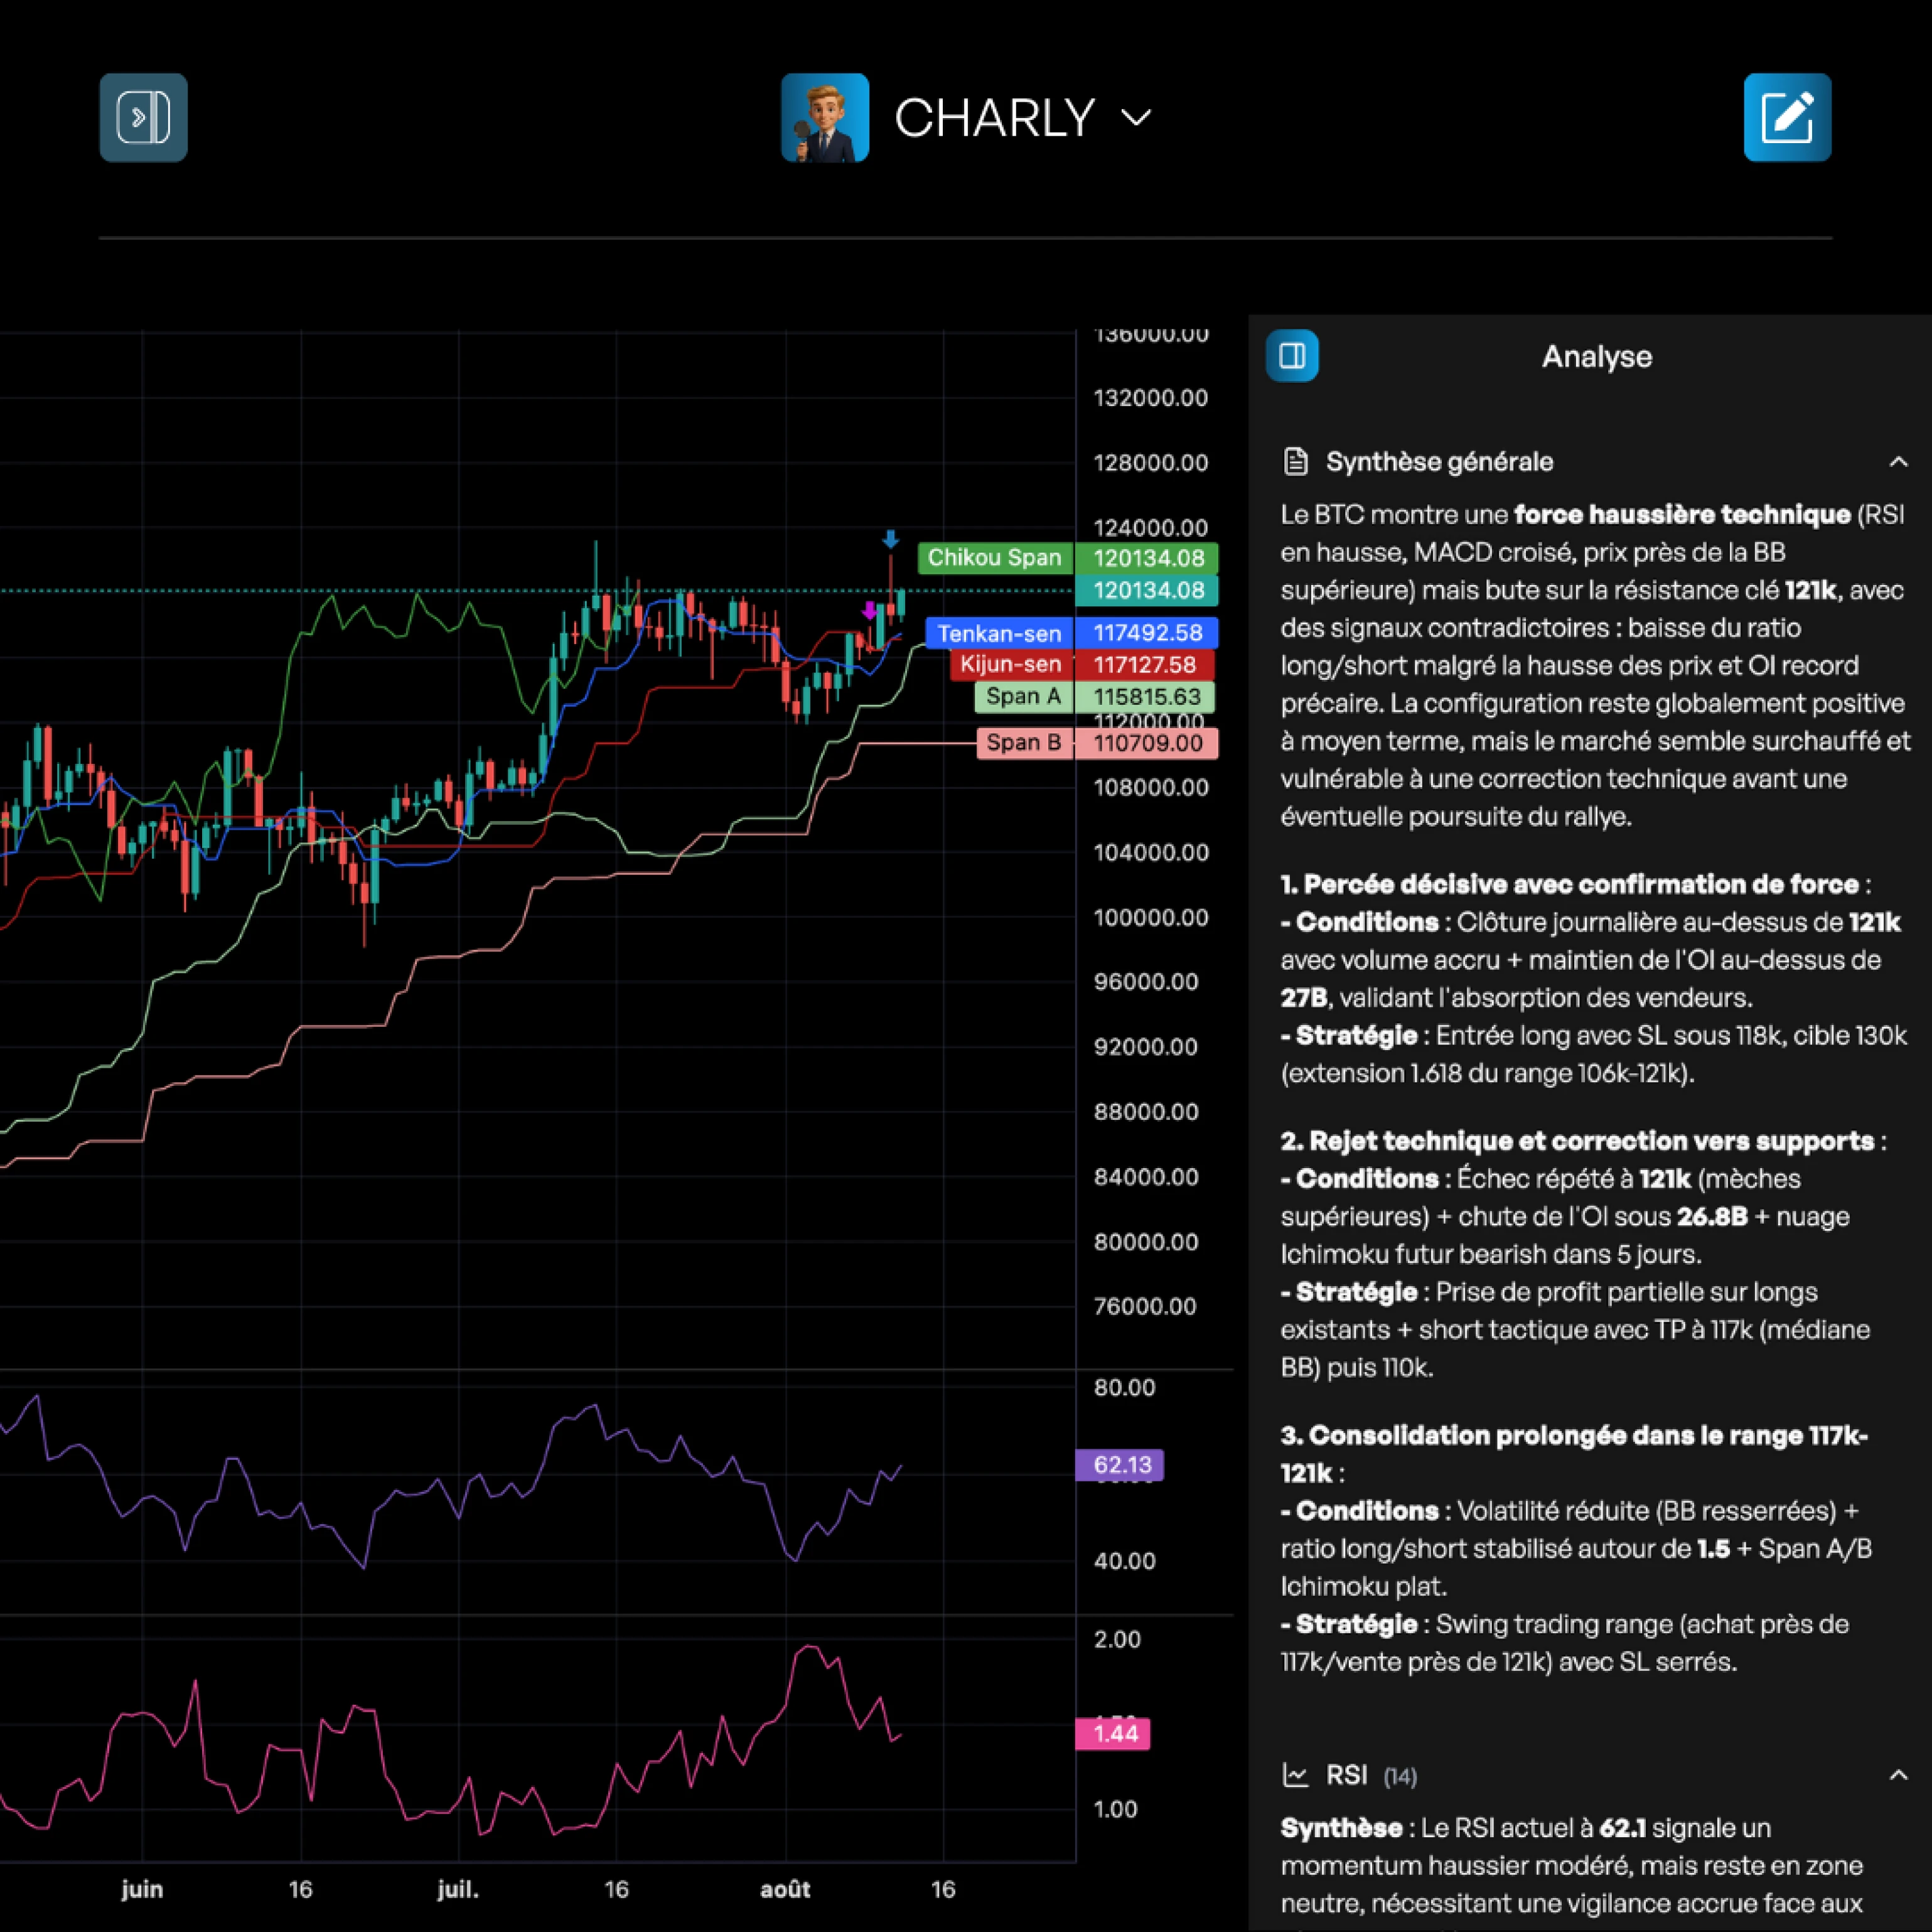Click the RSI chart icon

pyautogui.click(x=1296, y=1776)
